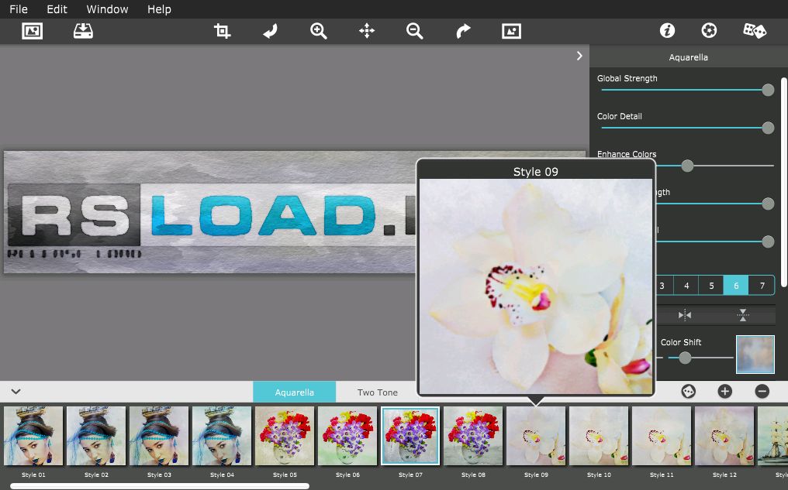Click the open image icon
This screenshot has height=490, width=788.
(x=32, y=31)
